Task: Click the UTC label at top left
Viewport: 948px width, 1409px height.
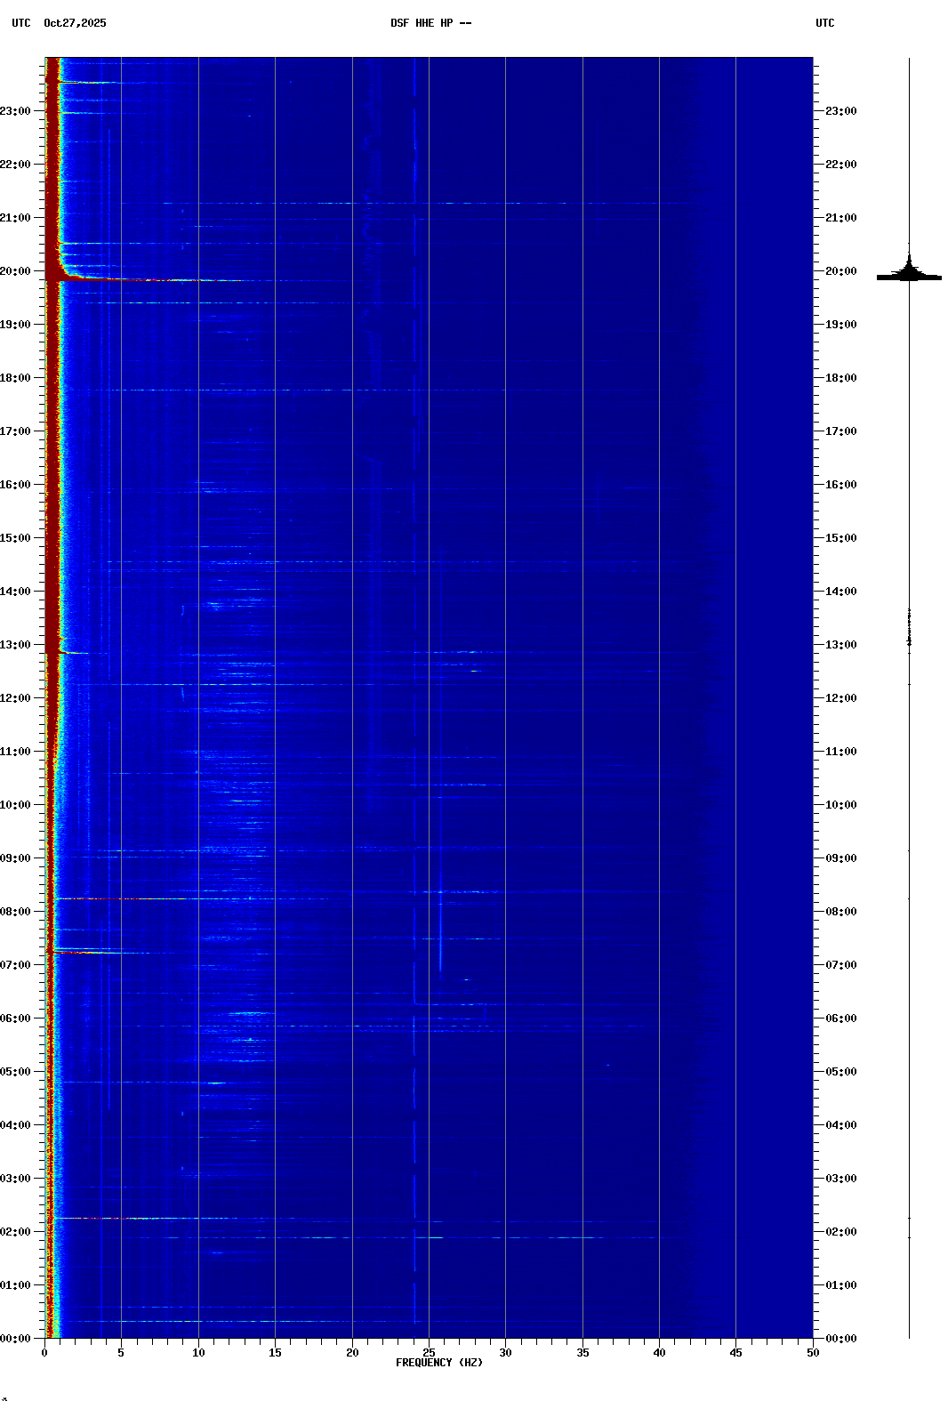Action: (x=21, y=23)
